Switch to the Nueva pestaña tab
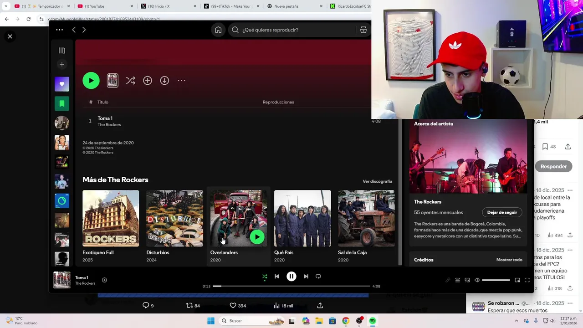 (294, 6)
